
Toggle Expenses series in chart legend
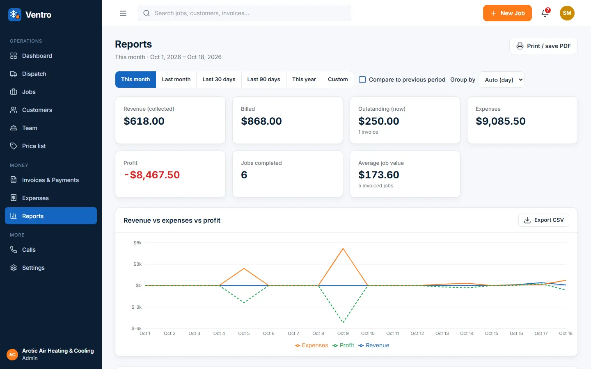[311, 345]
